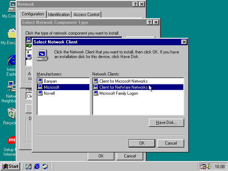Viewport: 228px width, 171px height.
Task: Click the Client for NetWare Networks icon
Action: coord(96,87)
